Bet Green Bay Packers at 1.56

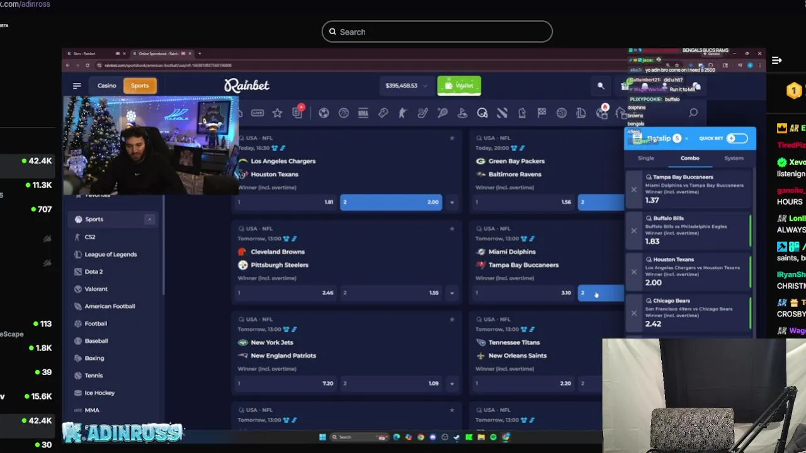524,202
